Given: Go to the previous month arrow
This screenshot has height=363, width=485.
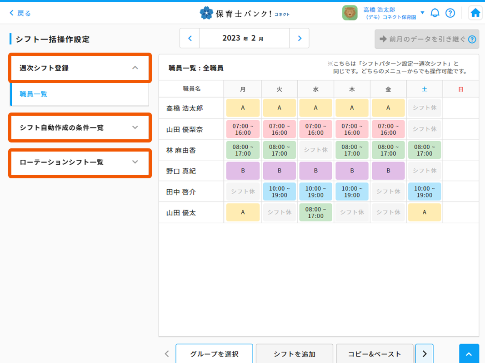Looking at the screenshot, I should (x=190, y=39).
